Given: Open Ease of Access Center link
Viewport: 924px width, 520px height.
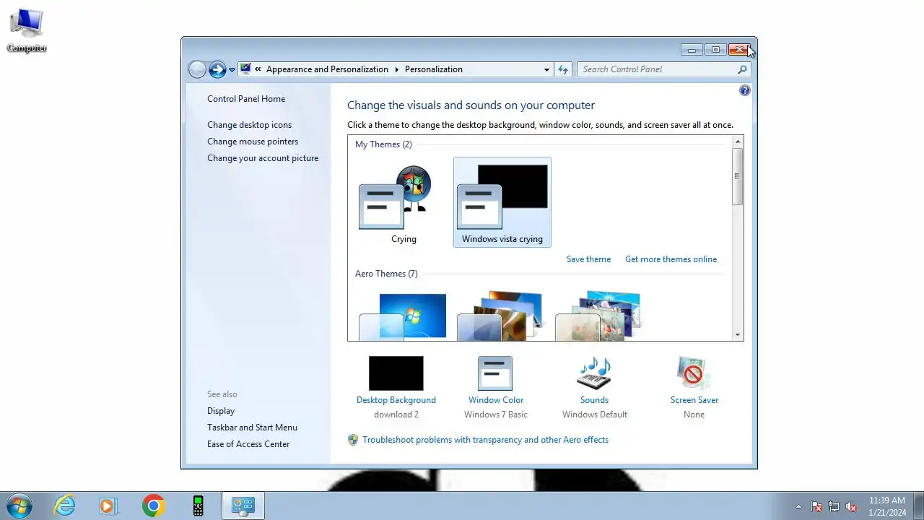Looking at the screenshot, I should [x=248, y=444].
